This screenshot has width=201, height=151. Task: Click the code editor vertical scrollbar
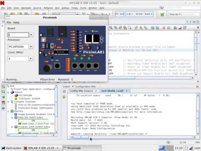click(196, 53)
